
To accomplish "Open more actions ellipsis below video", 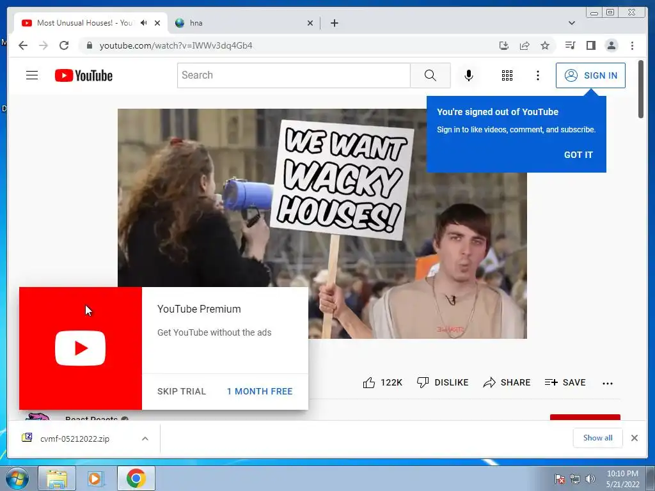I will click(x=608, y=384).
